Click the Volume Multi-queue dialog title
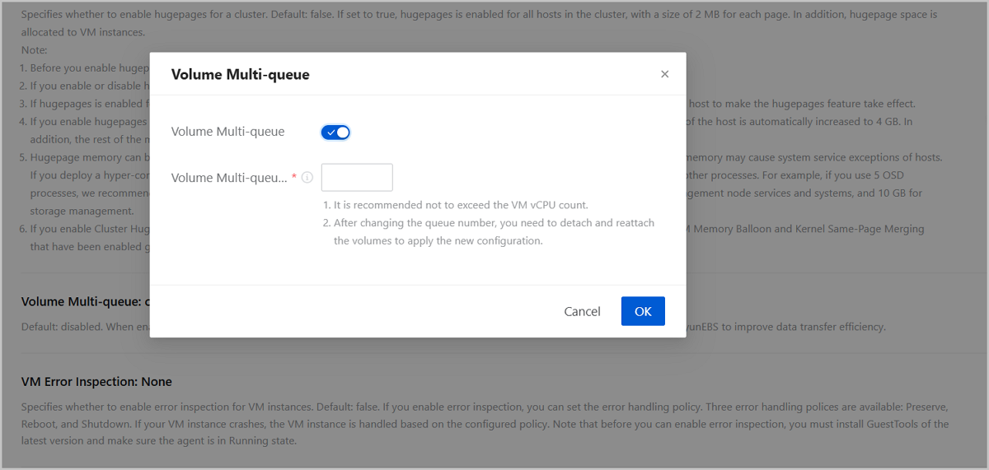Screen dimensions: 989x470 coord(240,74)
